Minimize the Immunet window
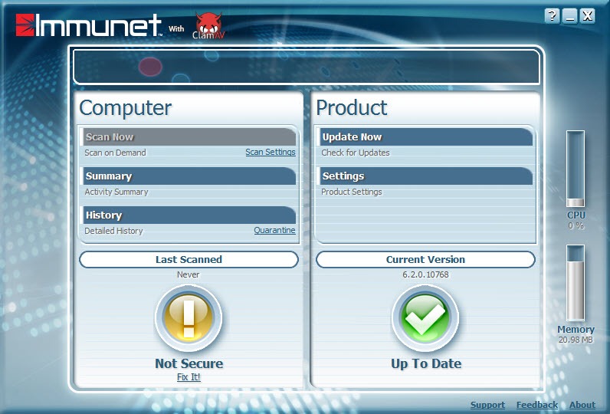This screenshot has width=610, height=414. click(569, 16)
